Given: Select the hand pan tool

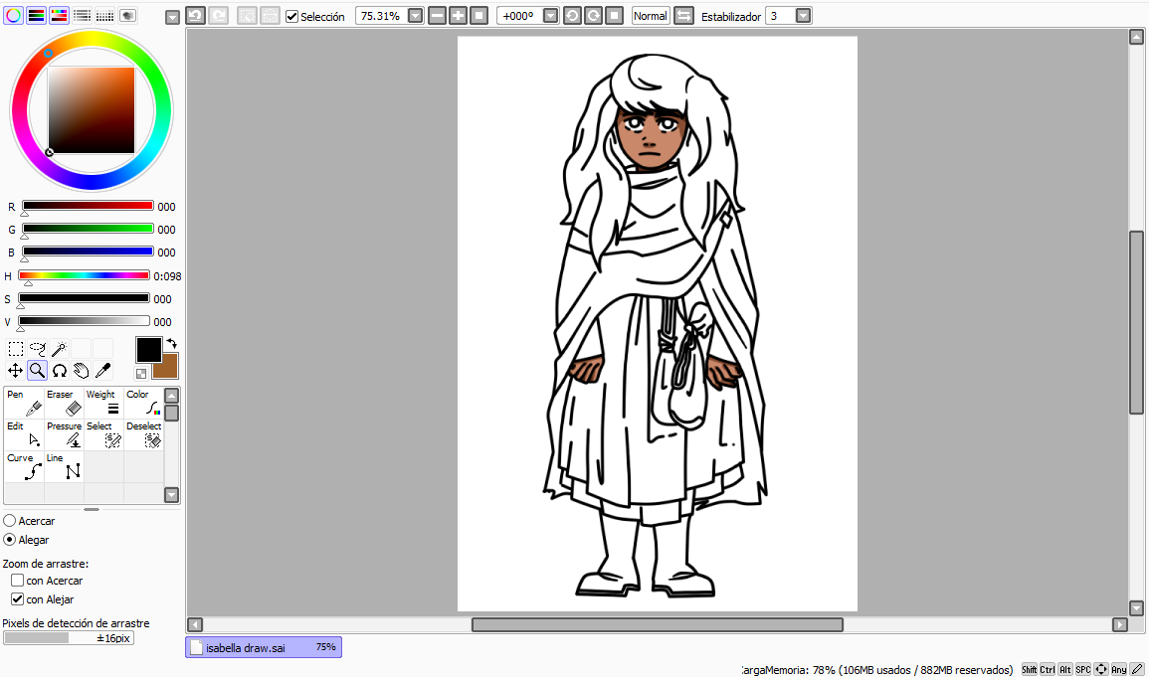Looking at the screenshot, I should point(81,371).
